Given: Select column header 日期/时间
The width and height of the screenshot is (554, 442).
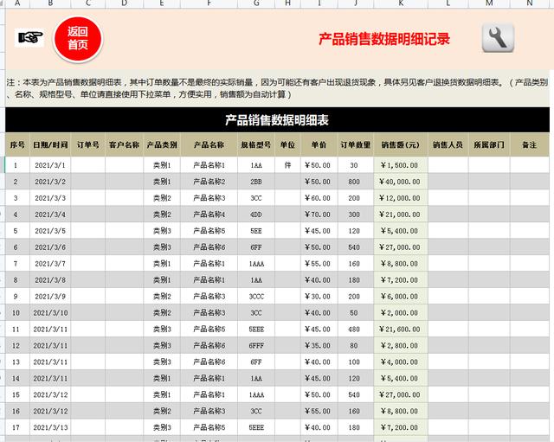Looking at the screenshot, I should point(50,144).
